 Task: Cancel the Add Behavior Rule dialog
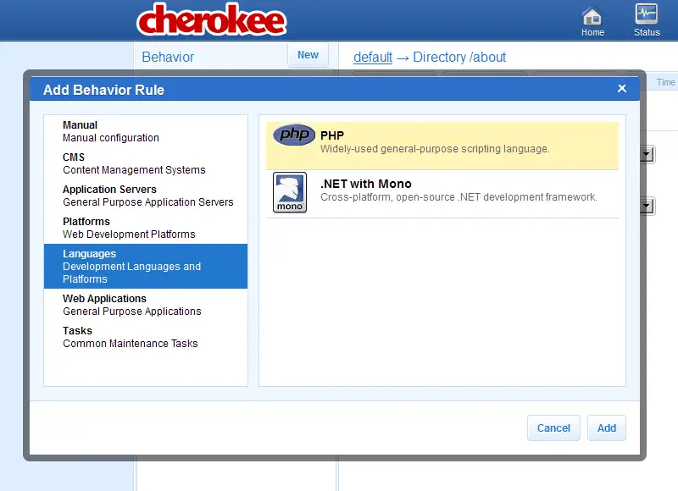(x=553, y=428)
